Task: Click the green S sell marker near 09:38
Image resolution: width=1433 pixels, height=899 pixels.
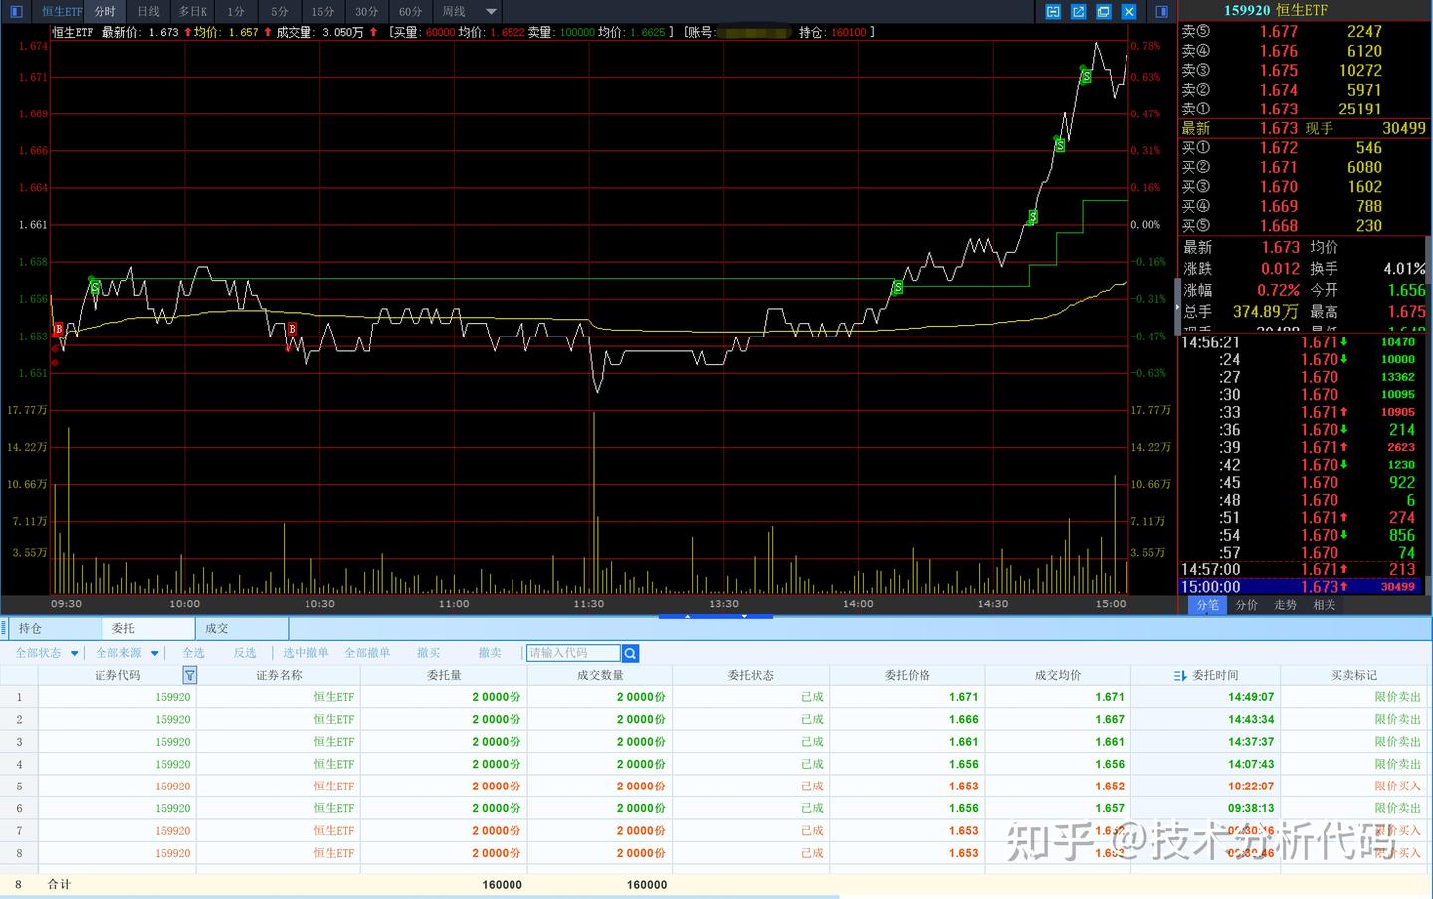Action: tap(95, 287)
